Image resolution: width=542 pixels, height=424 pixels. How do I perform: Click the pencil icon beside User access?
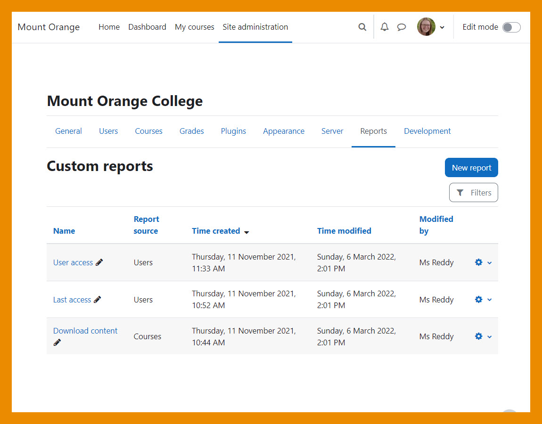(99, 262)
